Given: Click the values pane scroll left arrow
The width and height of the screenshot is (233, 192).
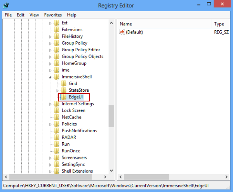Looking at the screenshot, I should click(121, 177).
